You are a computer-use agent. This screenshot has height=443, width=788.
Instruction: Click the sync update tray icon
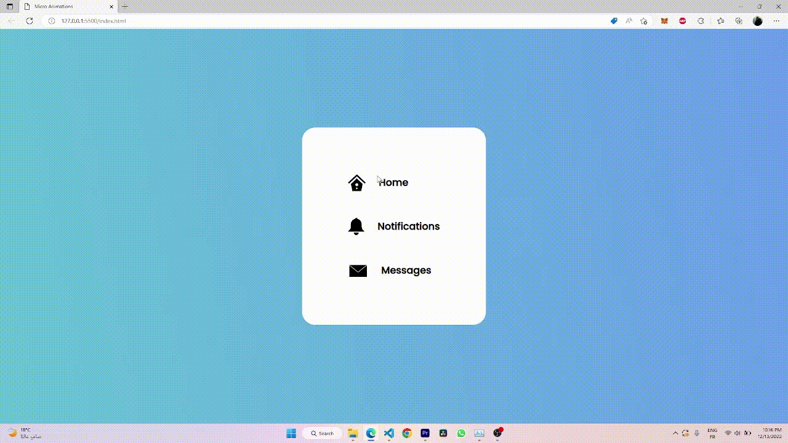(x=685, y=433)
